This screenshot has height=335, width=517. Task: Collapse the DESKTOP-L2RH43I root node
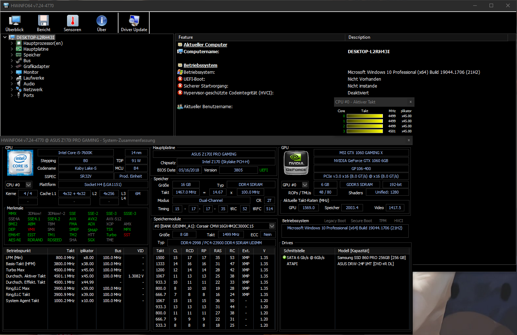point(5,37)
